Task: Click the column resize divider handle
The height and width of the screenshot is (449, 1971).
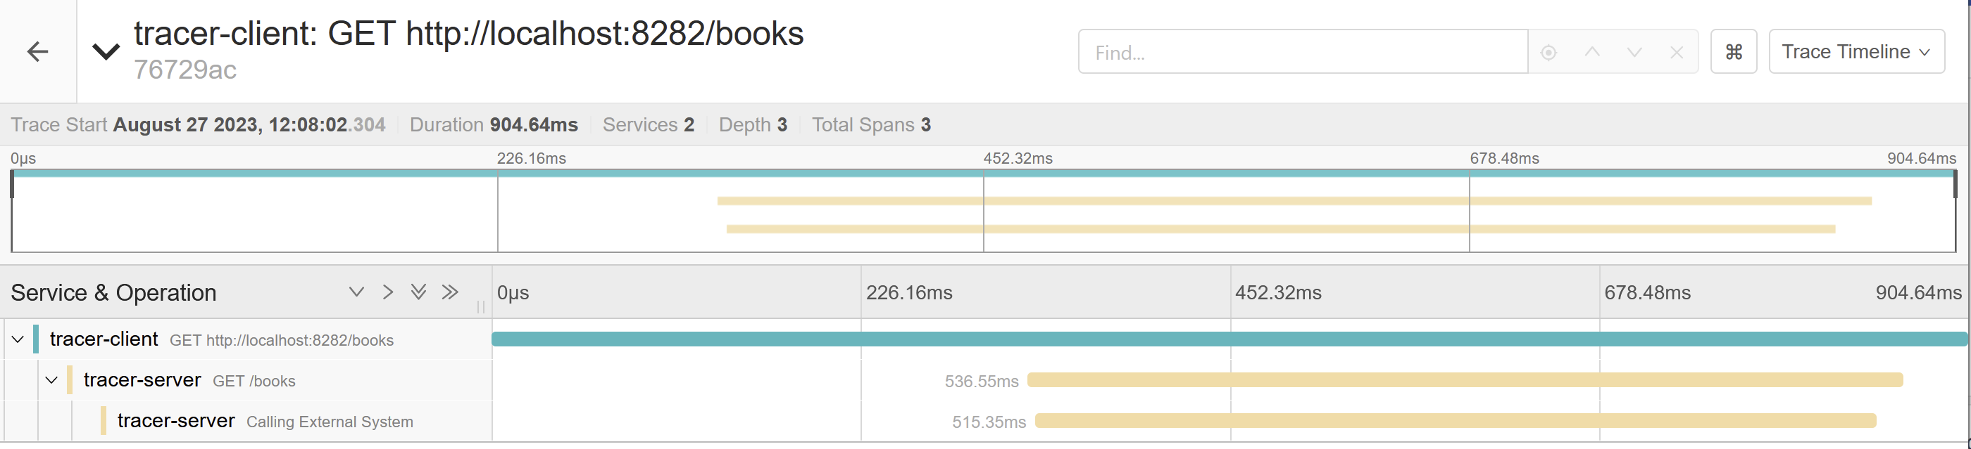Action: click(480, 306)
